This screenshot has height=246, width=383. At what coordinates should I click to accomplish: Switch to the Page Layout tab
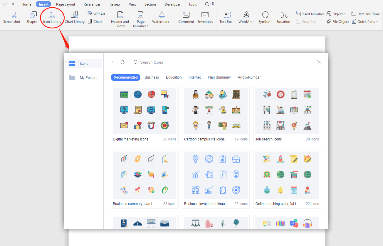66,4
